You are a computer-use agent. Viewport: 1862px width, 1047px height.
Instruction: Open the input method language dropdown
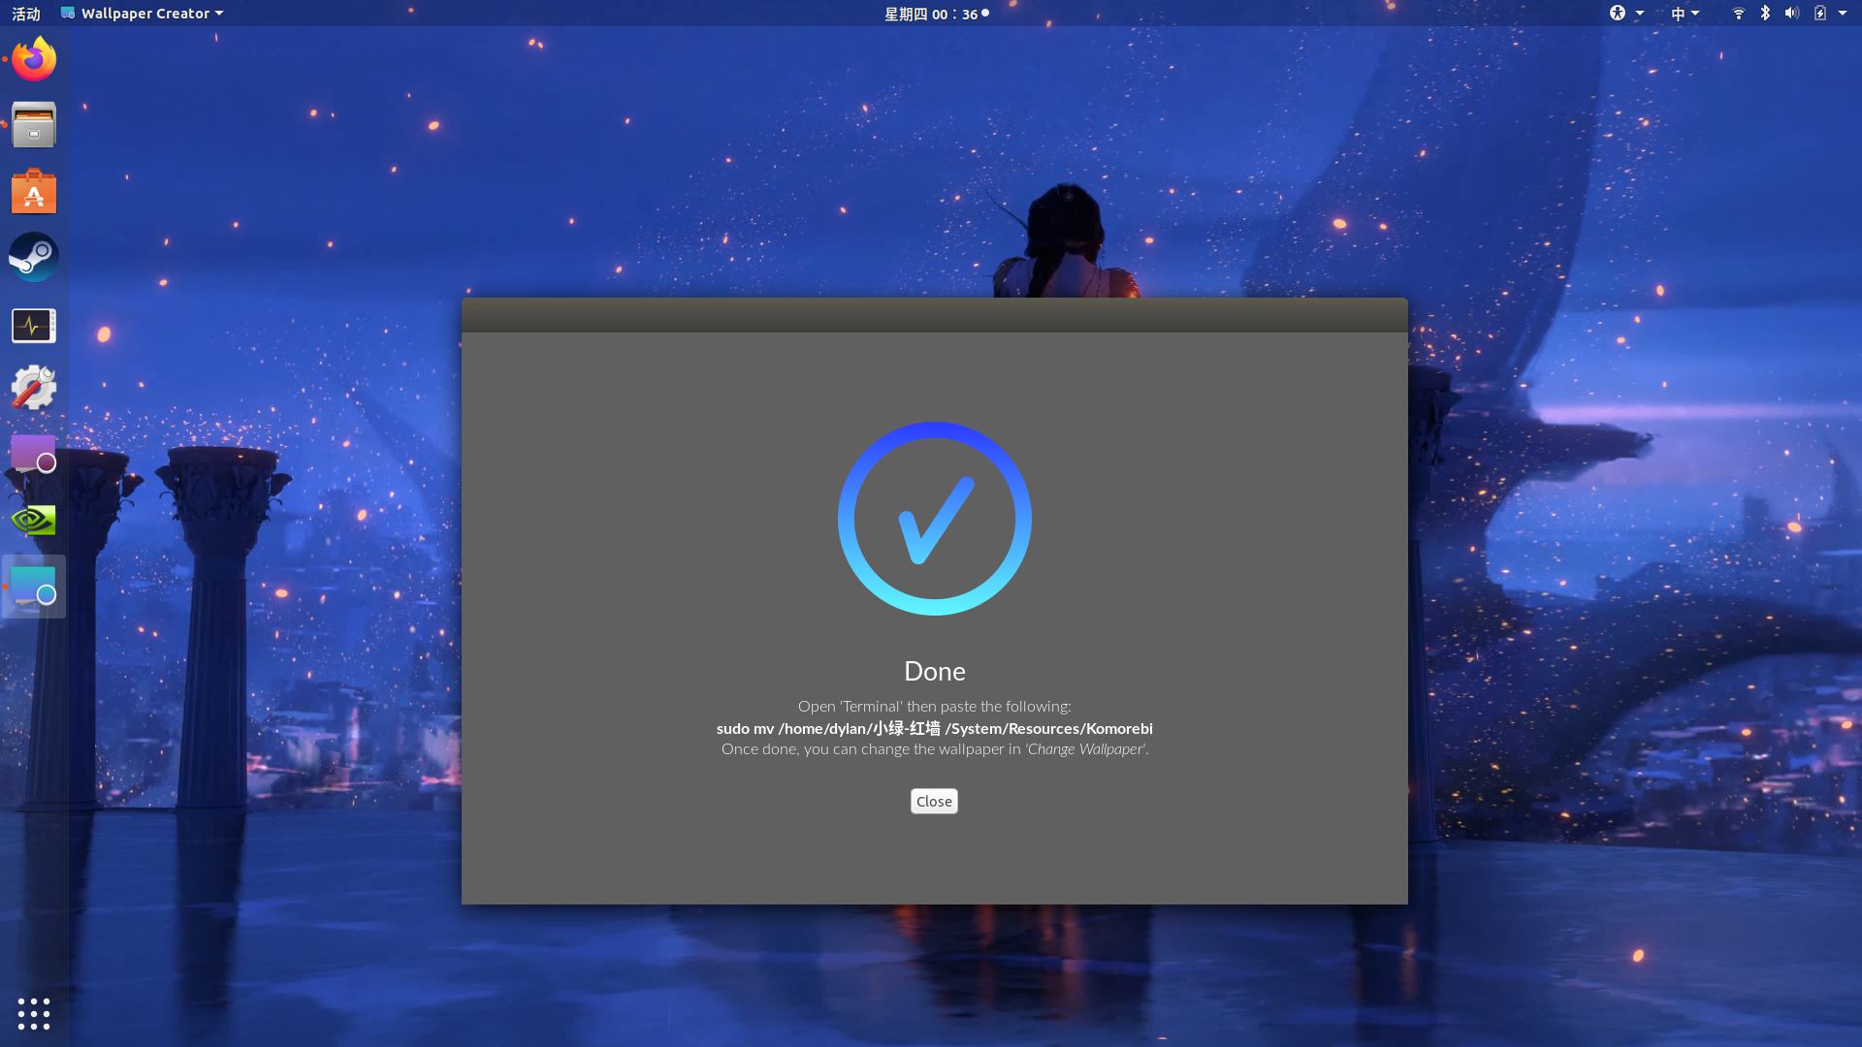click(1685, 13)
